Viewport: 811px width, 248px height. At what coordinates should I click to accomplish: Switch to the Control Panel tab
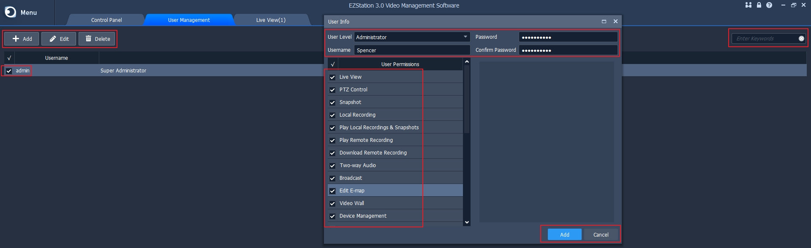coord(106,20)
